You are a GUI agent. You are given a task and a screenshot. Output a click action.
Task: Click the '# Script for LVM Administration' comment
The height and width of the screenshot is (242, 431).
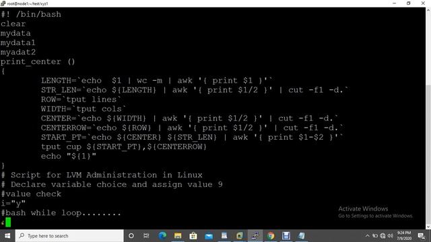click(102, 175)
